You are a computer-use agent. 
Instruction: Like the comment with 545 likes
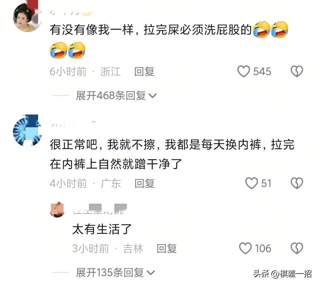(243, 71)
